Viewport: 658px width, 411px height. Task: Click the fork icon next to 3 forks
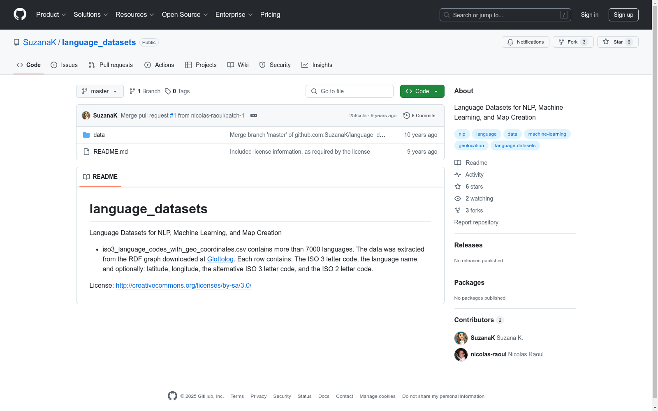(458, 210)
